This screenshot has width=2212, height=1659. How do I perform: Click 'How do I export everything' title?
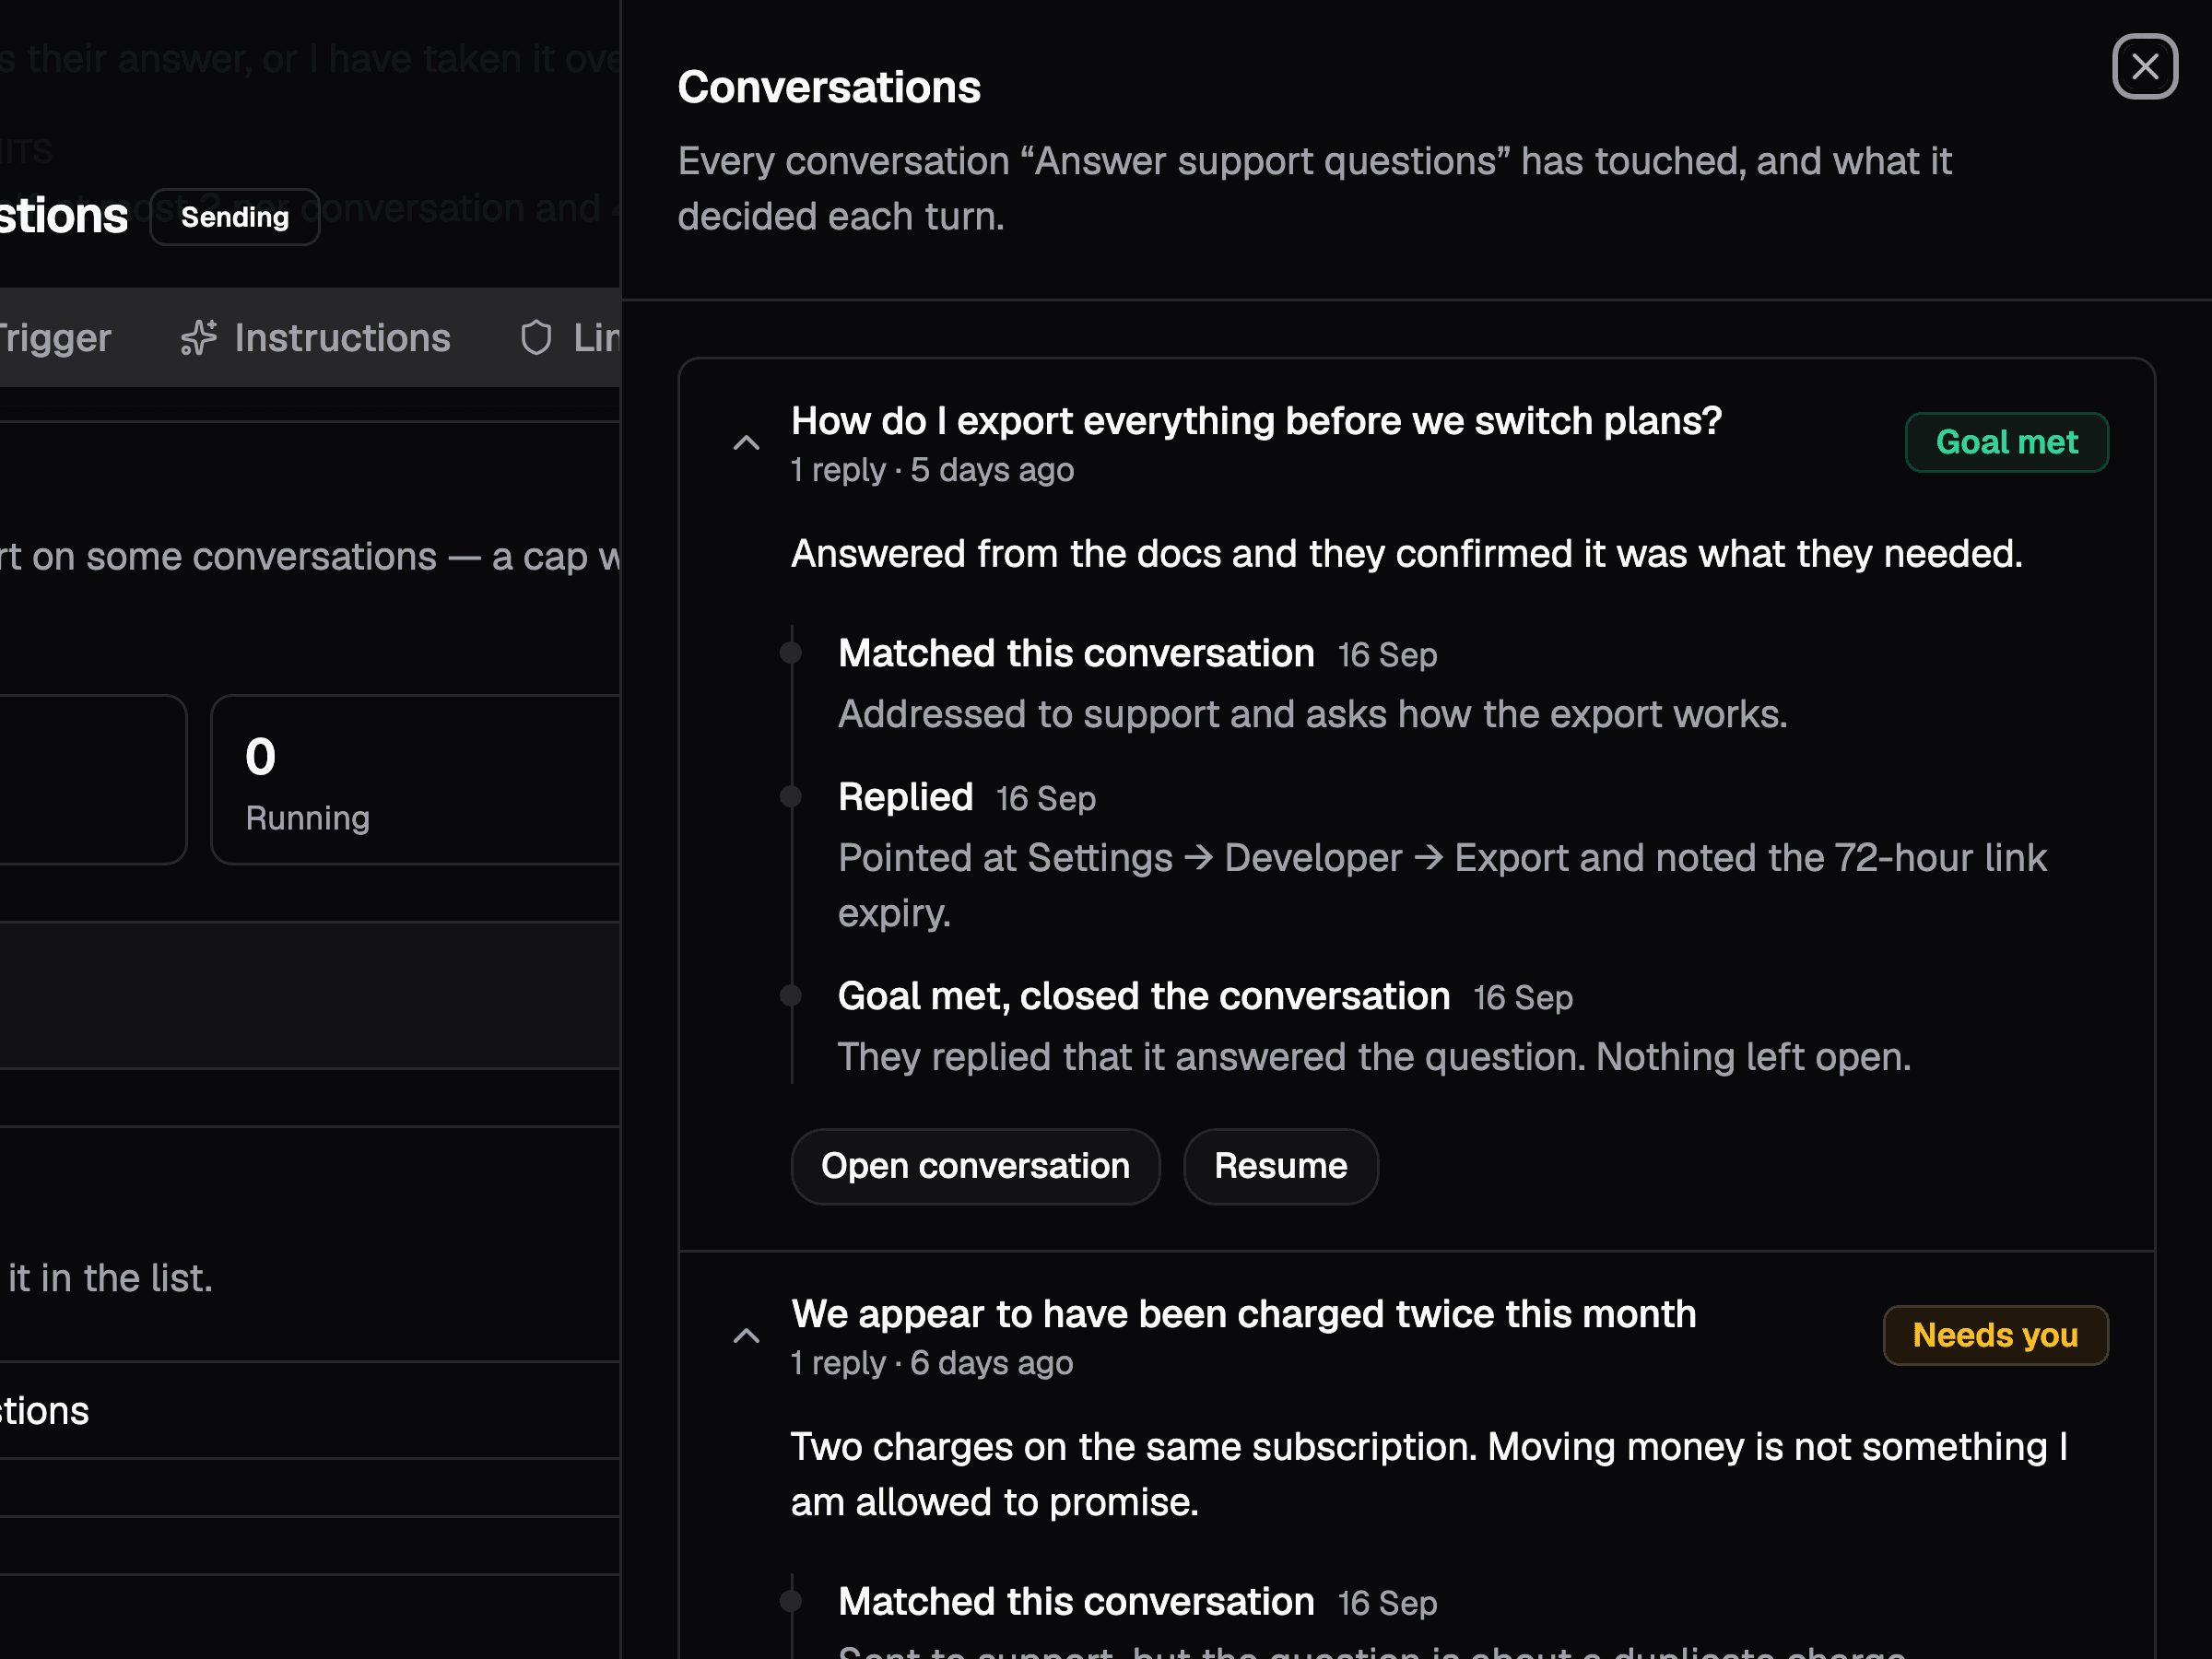[x=1256, y=421]
